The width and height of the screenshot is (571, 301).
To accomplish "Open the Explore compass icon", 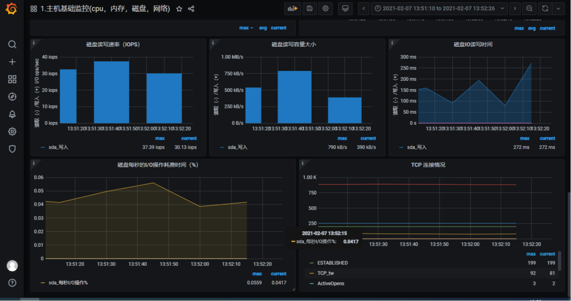I will [12, 96].
